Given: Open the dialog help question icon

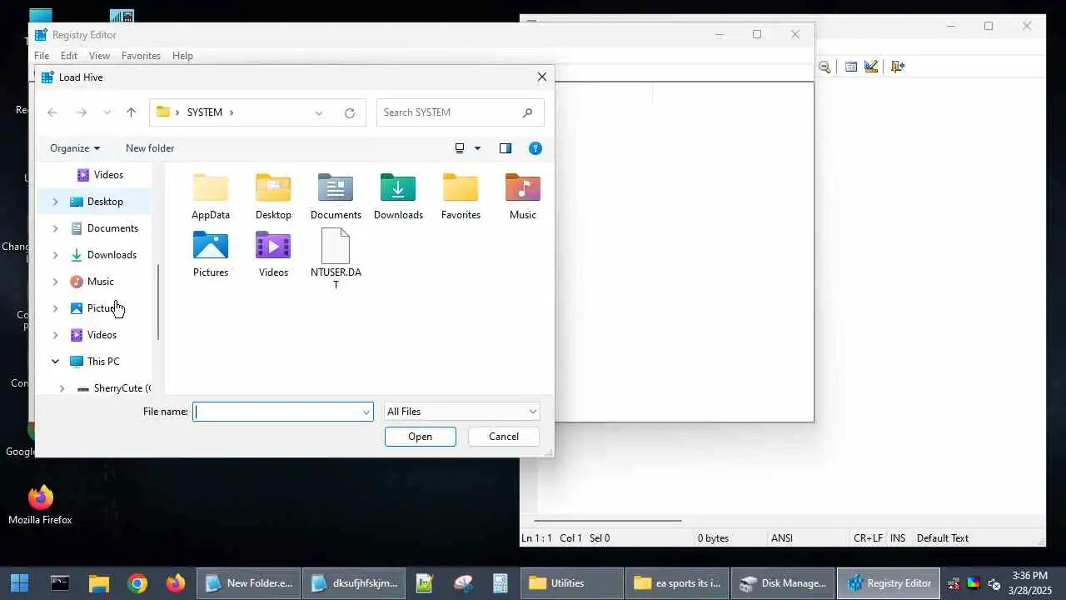Looking at the screenshot, I should pos(535,148).
